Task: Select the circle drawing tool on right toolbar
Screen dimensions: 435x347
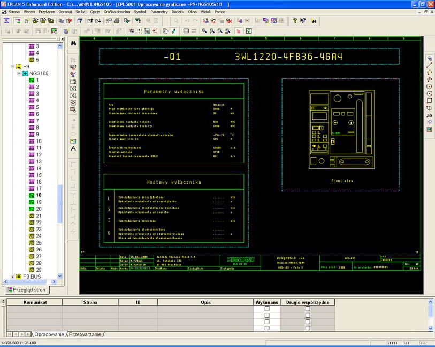Action: point(429,86)
